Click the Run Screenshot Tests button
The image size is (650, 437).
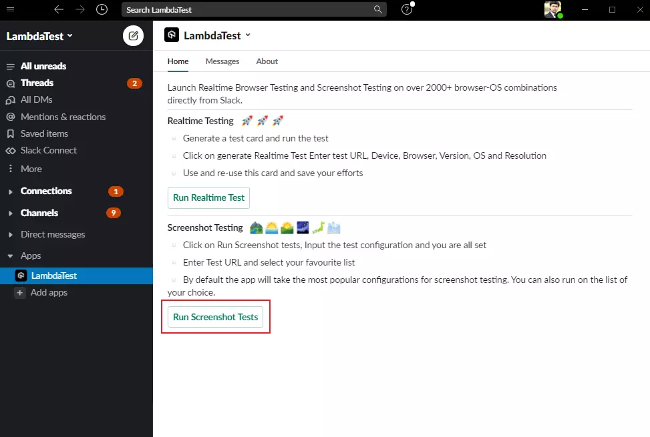[x=215, y=317]
